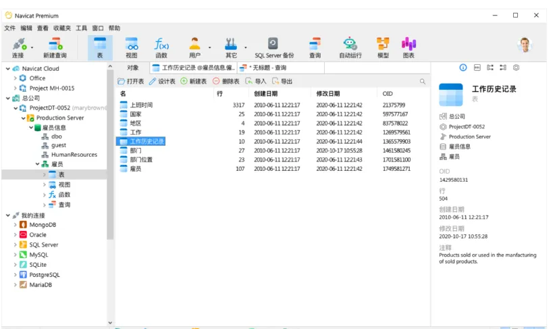Screen dimensions: 559x329
Task: Open the Model (模型) toolbar icon
Action: (383, 48)
